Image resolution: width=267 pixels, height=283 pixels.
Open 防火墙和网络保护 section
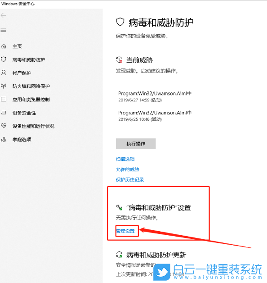pyautogui.click(x=31, y=86)
